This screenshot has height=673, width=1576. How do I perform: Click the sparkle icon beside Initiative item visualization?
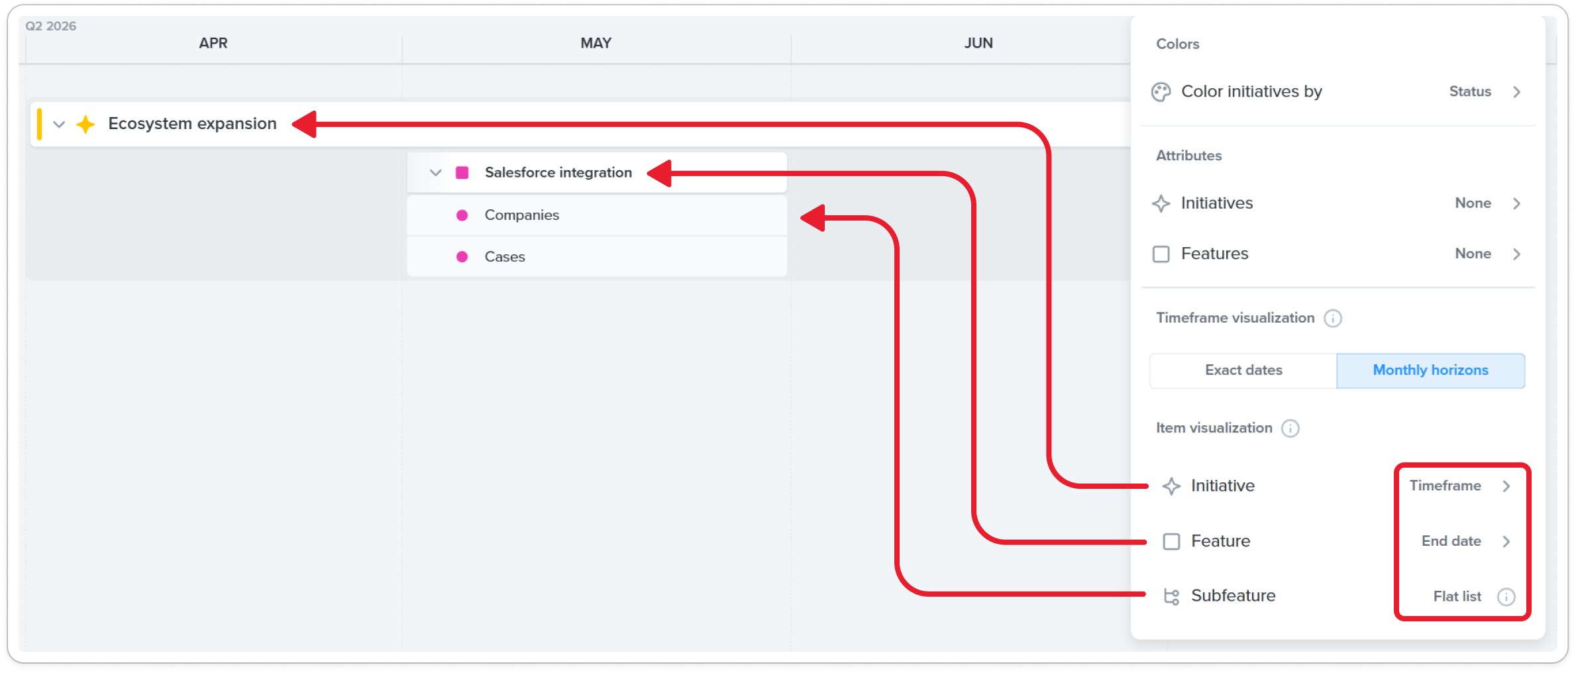pos(1171,486)
